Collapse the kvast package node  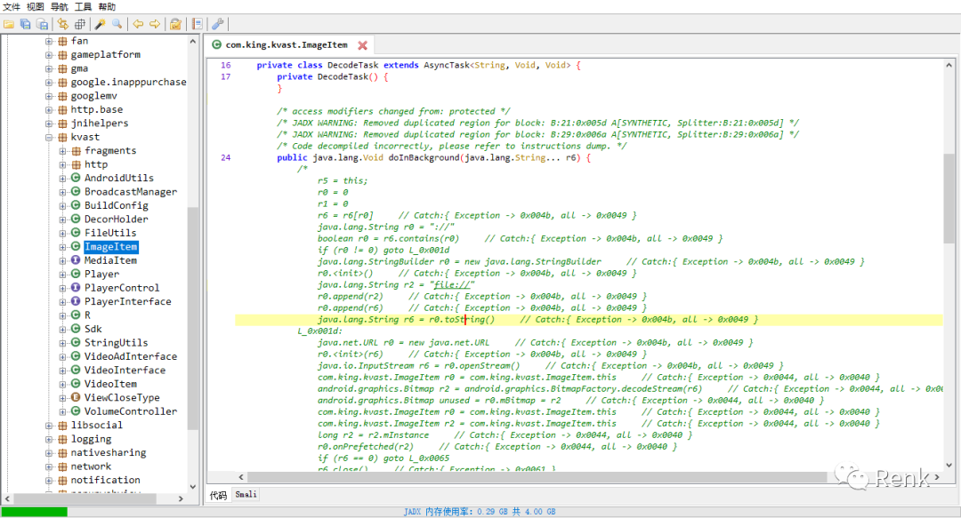(x=49, y=137)
